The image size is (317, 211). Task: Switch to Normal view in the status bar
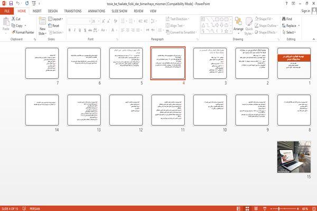239,208
